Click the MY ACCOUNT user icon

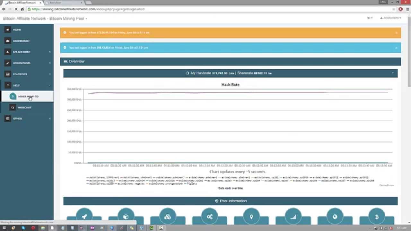coord(8,52)
